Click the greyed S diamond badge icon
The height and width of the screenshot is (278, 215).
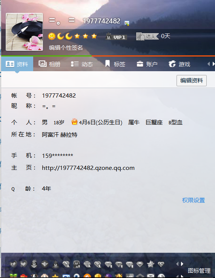coord(161,264)
